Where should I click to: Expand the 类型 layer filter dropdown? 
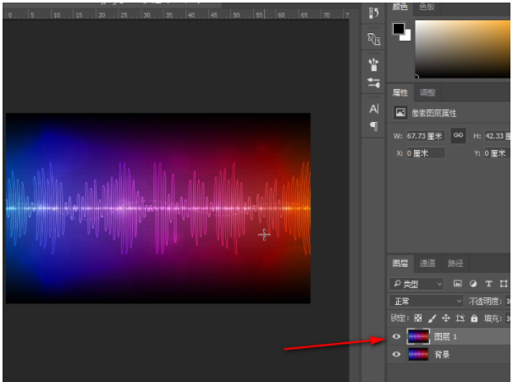click(x=416, y=284)
